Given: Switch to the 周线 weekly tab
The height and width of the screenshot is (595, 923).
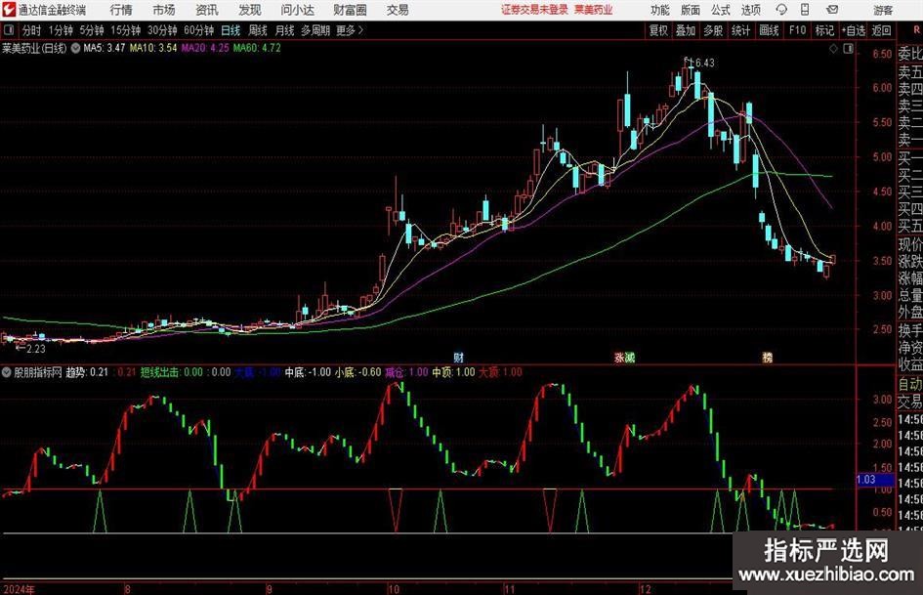Looking at the screenshot, I should [258, 30].
